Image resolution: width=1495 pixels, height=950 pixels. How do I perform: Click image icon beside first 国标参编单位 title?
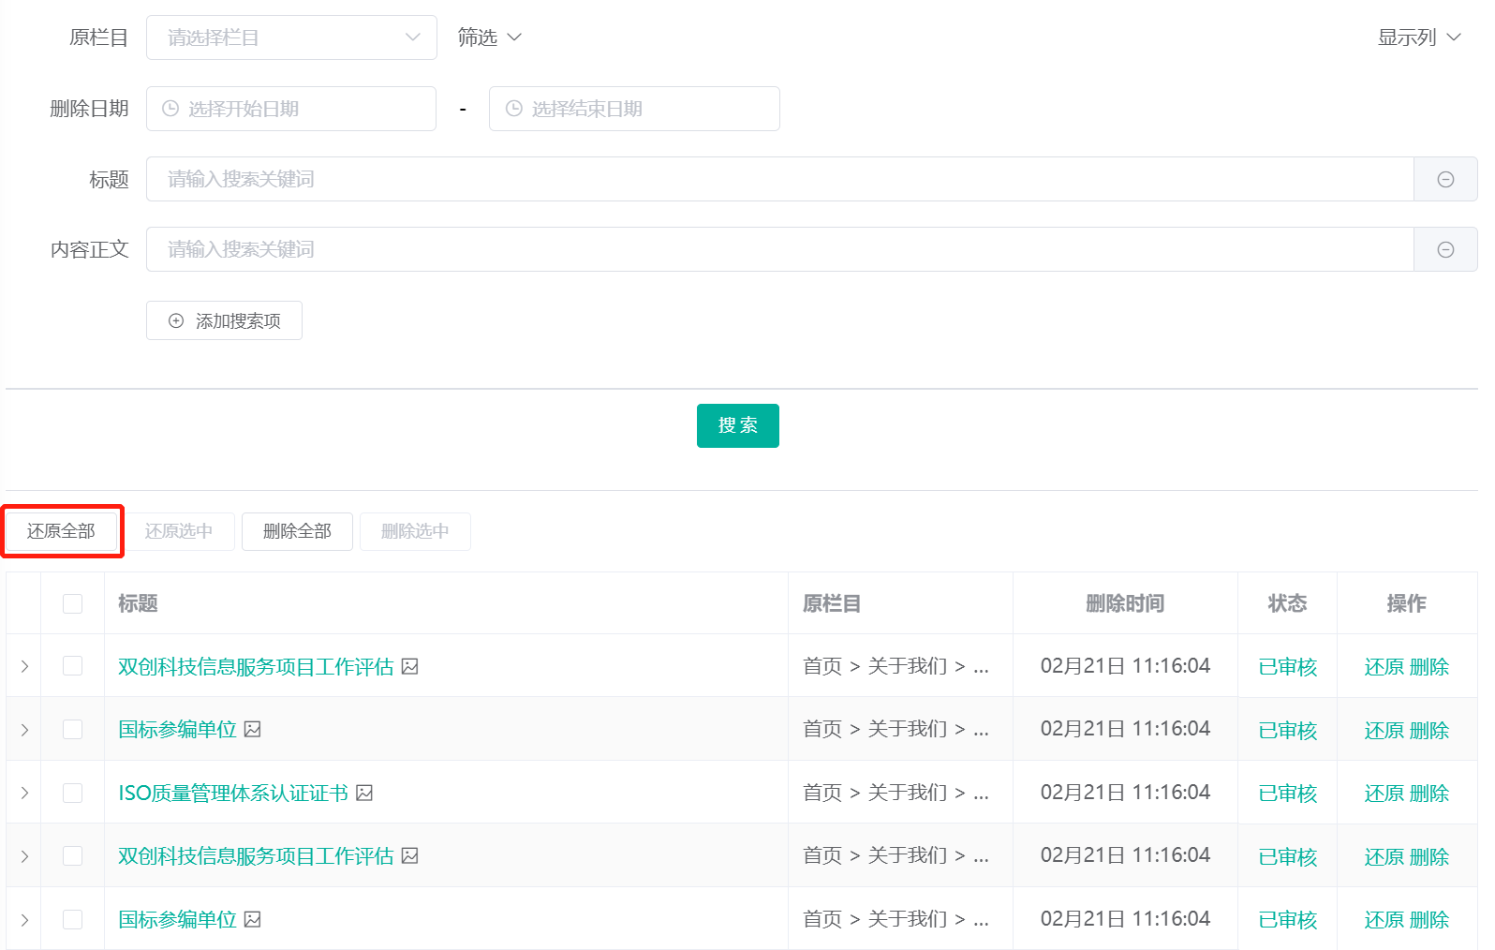click(x=252, y=730)
